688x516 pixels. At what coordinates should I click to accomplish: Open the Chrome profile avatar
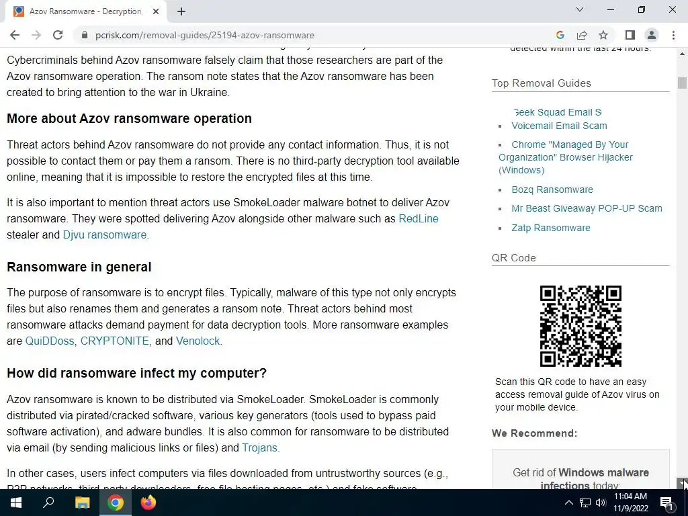click(x=652, y=35)
